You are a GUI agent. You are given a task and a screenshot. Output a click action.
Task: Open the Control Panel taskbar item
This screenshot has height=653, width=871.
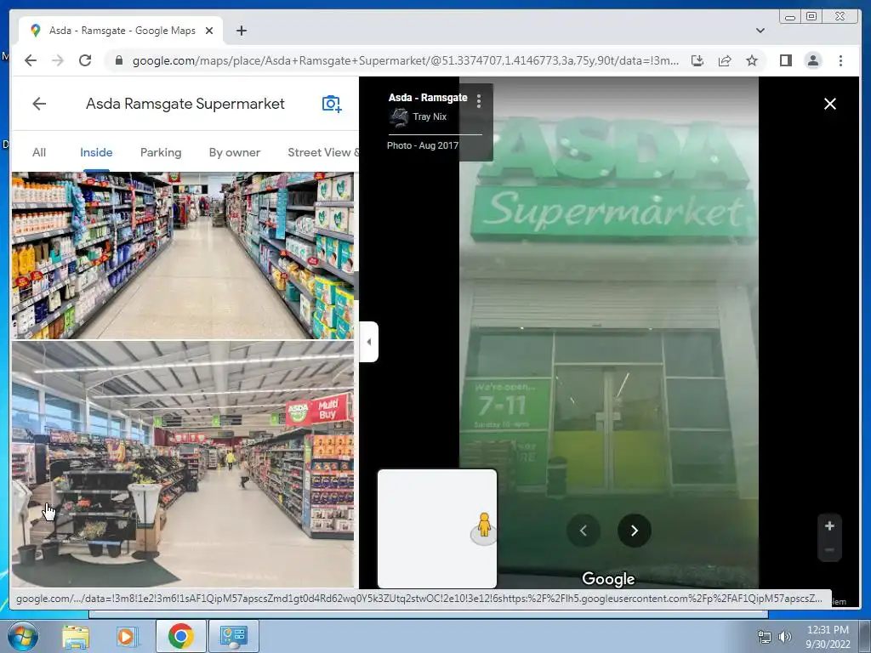pyautogui.click(x=234, y=636)
